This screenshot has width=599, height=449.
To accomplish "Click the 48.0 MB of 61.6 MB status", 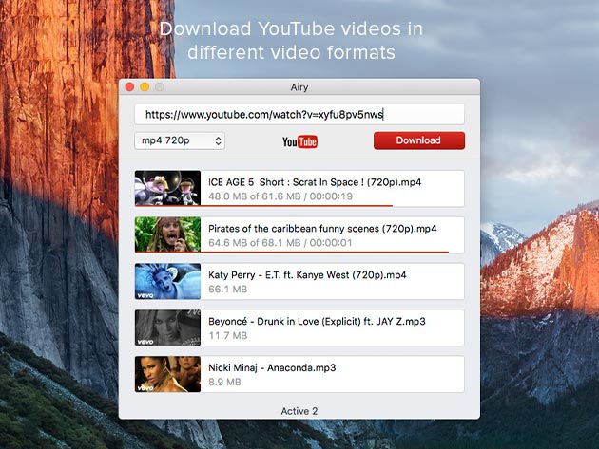I will pyautogui.click(x=280, y=196).
